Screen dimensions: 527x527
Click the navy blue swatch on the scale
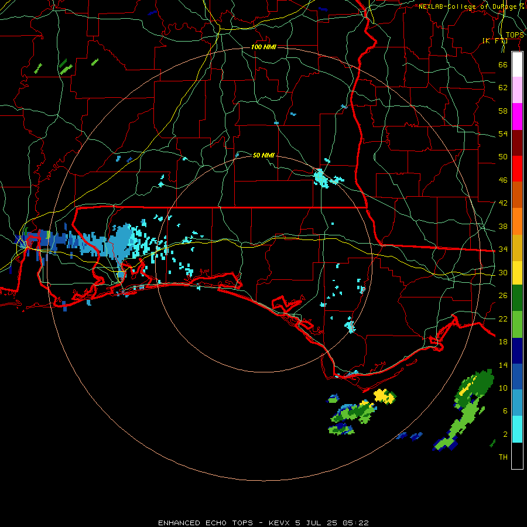click(517, 351)
